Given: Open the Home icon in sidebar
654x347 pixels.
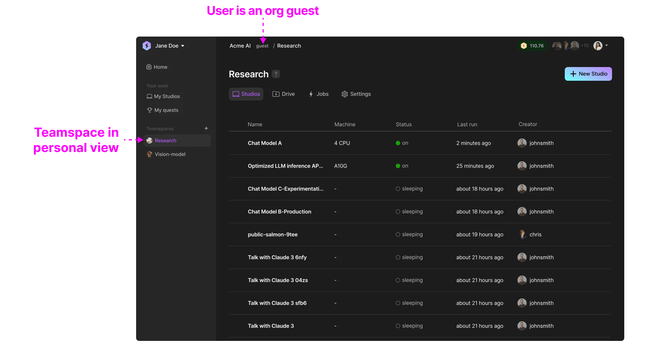Looking at the screenshot, I should [149, 67].
